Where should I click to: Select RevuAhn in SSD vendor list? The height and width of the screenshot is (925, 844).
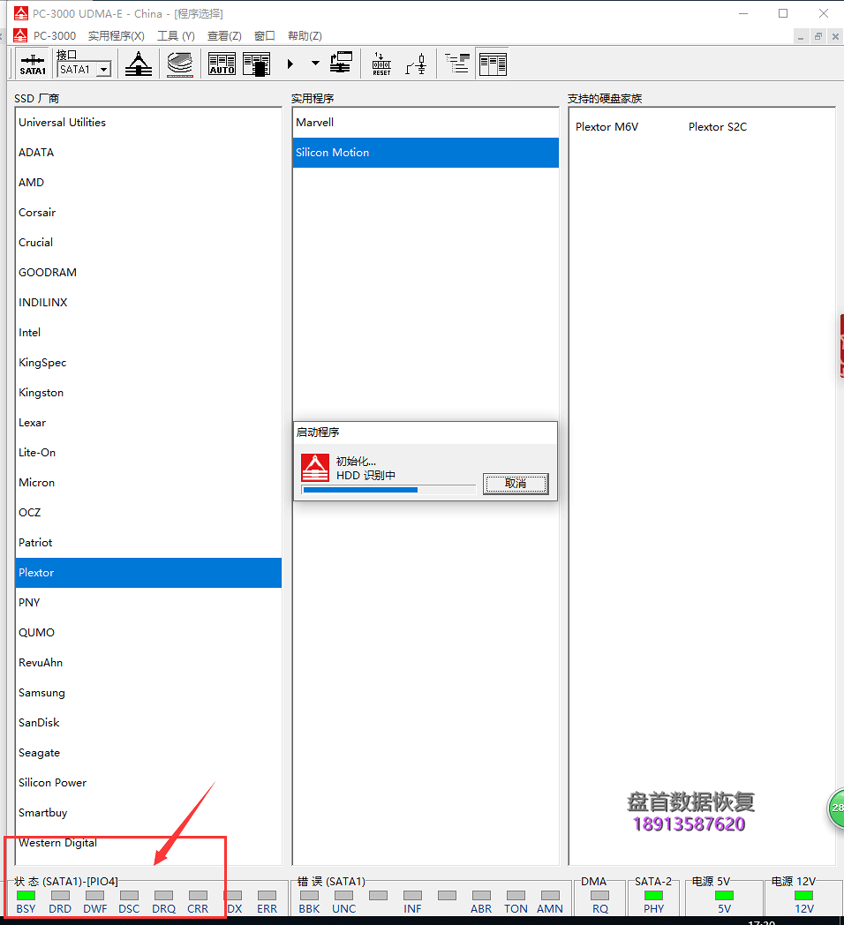(x=148, y=663)
